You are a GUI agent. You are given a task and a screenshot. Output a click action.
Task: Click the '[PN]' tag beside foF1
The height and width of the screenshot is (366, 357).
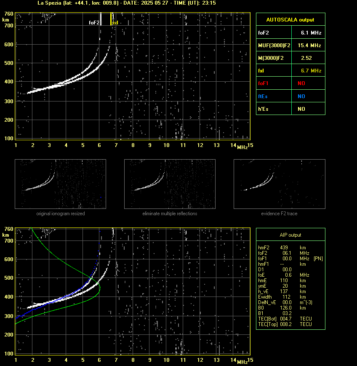(x=318, y=259)
